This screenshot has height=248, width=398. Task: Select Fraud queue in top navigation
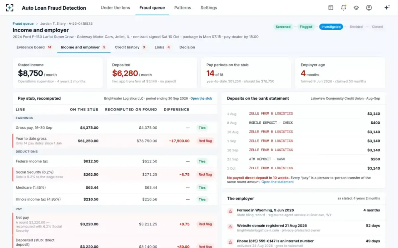(152, 8)
